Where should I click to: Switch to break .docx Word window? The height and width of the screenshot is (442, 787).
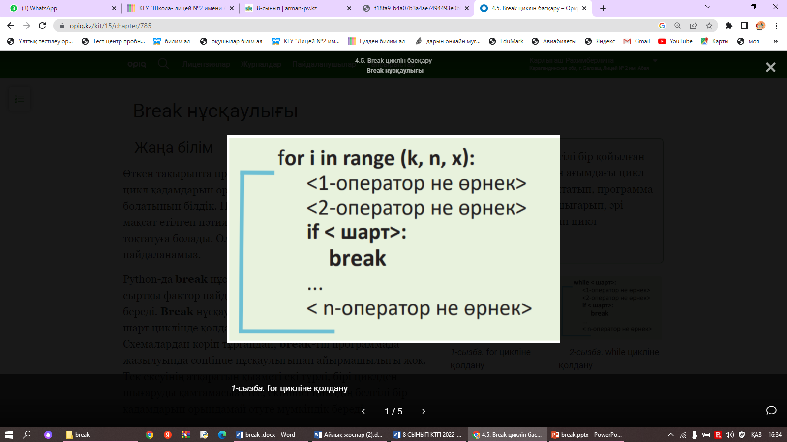[x=271, y=435]
